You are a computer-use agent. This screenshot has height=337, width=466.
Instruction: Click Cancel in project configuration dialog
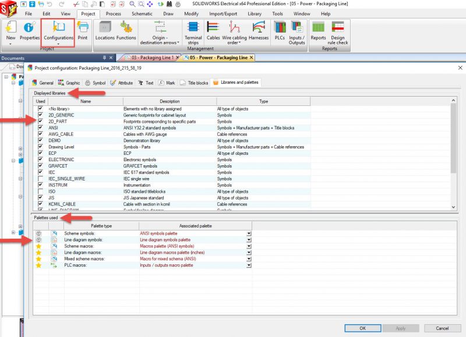tap(442, 328)
